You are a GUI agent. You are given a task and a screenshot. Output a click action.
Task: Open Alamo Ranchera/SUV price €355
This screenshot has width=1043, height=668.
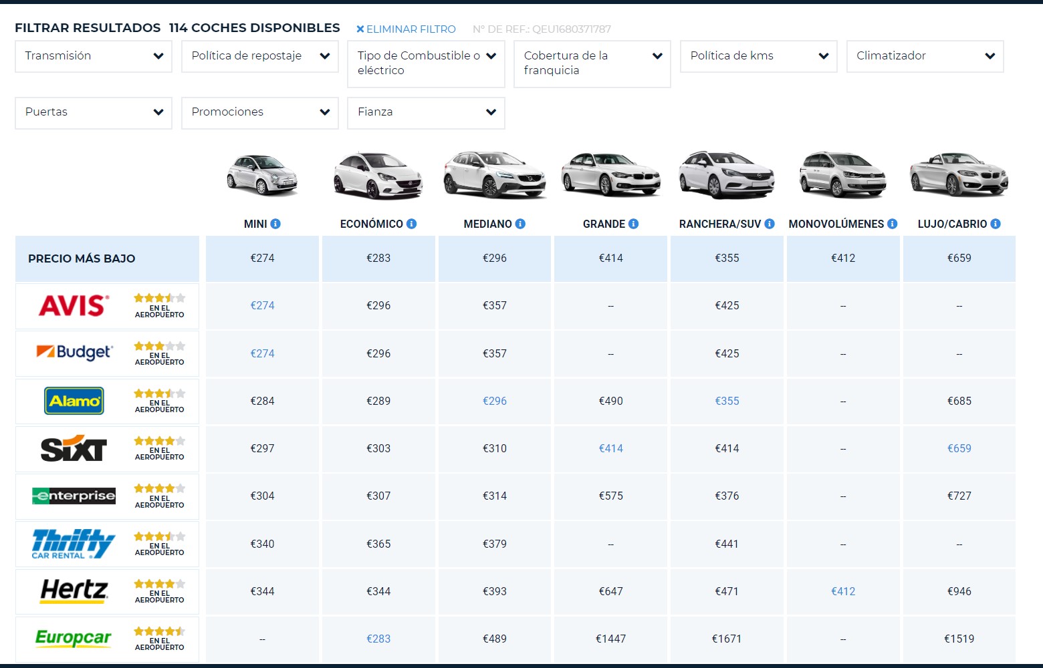(727, 401)
